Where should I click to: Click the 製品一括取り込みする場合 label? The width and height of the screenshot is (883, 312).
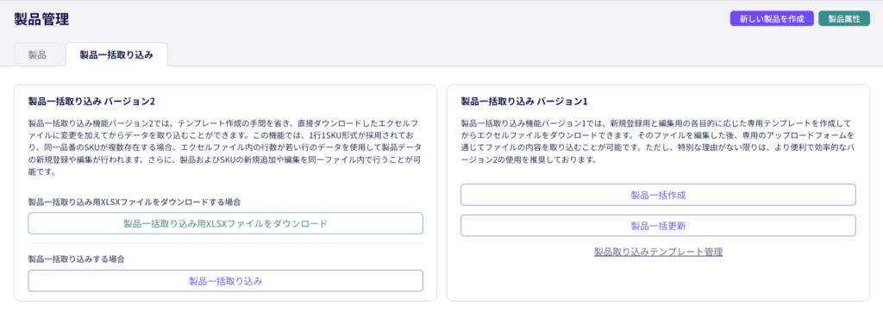click(76, 259)
